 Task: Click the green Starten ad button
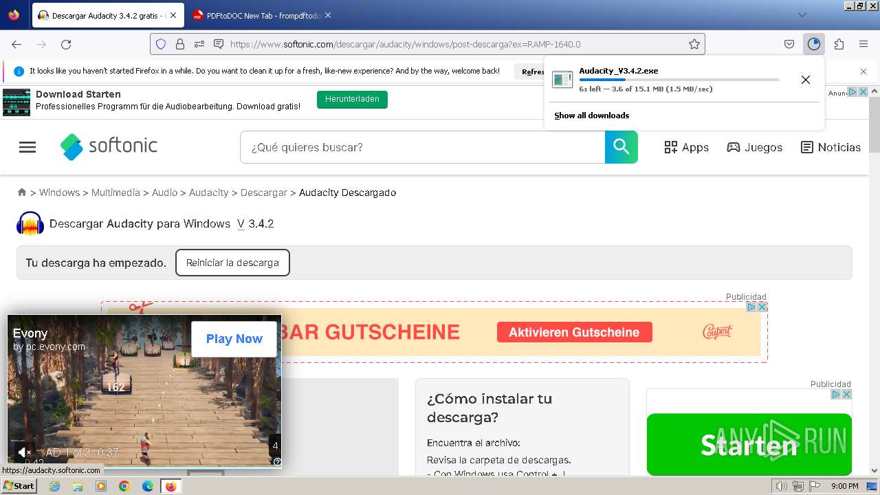(x=749, y=444)
